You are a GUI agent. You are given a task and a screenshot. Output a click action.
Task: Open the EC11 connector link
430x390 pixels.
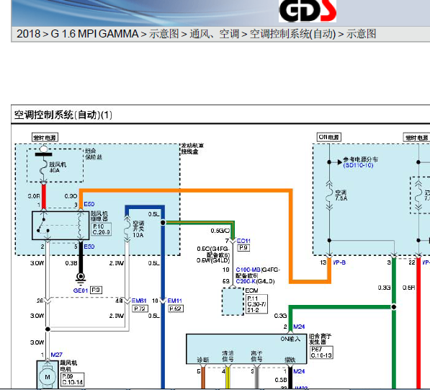pyautogui.click(x=243, y=241)
